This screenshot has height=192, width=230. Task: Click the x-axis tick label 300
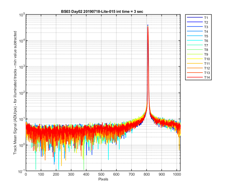pyautogui.click(x=71, y=174)
